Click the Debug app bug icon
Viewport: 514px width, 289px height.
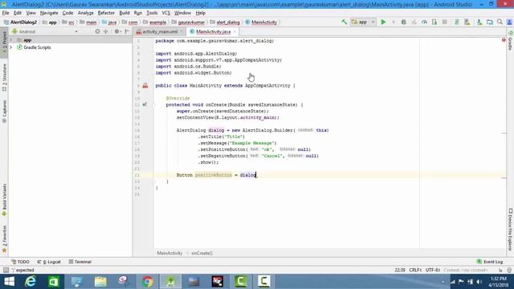coord(403,22)
